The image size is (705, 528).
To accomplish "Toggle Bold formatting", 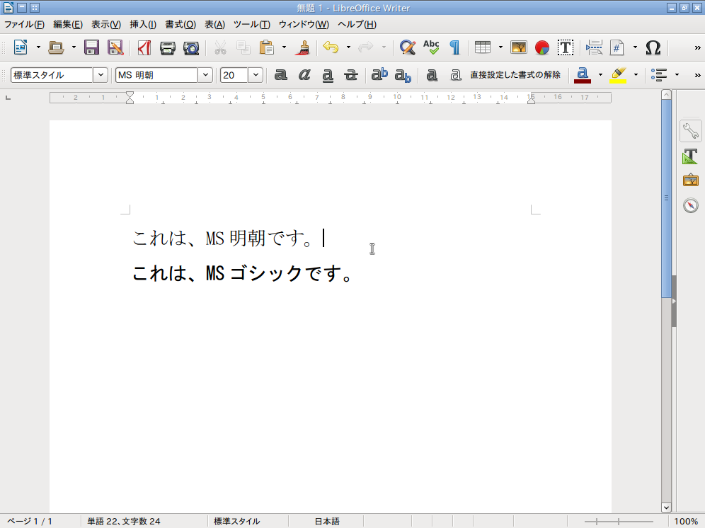I will coord(280,75).
